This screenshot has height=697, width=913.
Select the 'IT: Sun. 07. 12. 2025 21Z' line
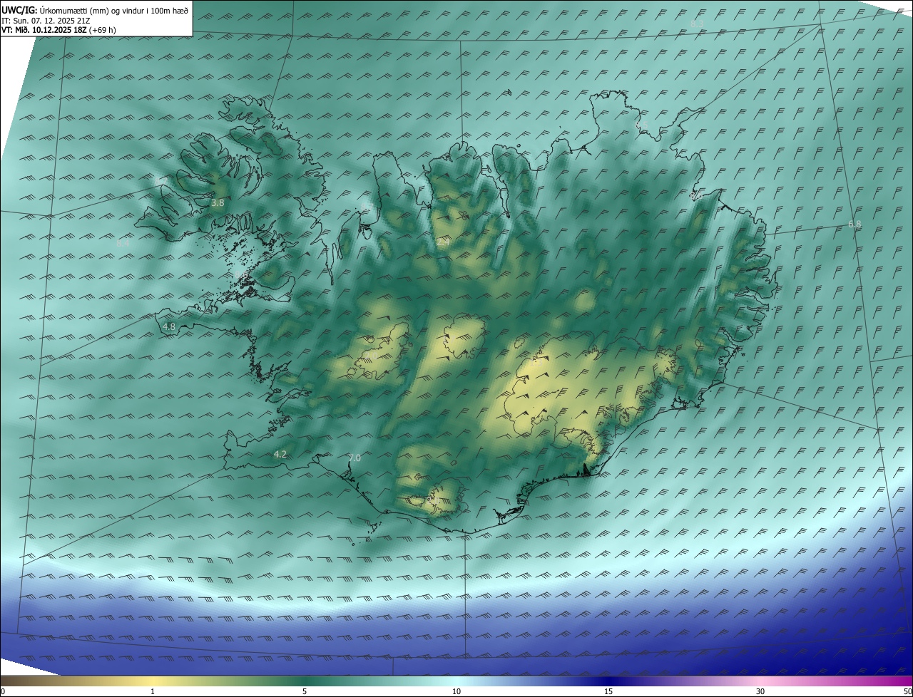(47, 21)
